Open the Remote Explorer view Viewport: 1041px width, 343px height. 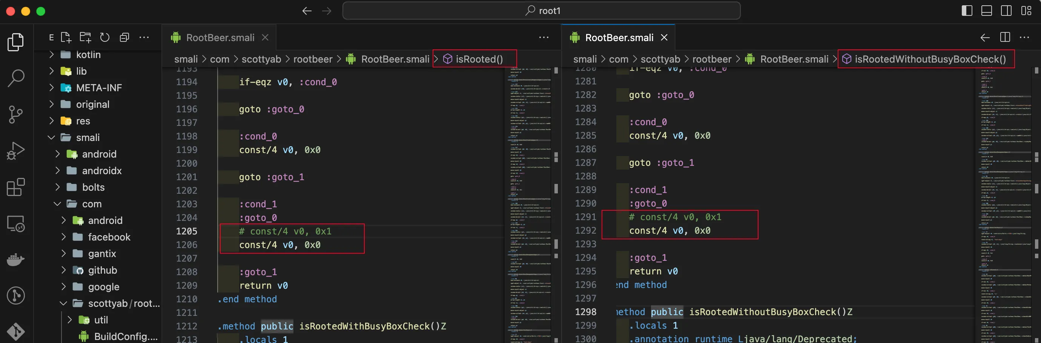(16, 224)
